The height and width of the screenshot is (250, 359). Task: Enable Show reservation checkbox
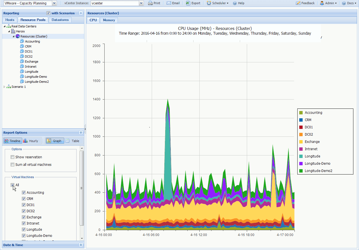(12, 157)
